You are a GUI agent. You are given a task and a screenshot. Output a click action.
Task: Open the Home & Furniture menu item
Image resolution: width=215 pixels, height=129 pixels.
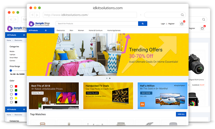95,30
